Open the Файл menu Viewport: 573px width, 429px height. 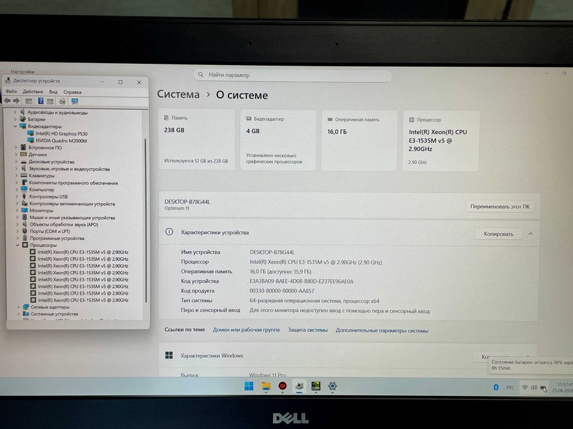(11, 91)
